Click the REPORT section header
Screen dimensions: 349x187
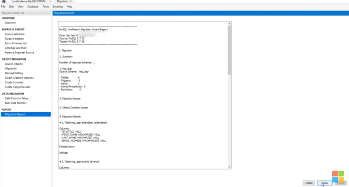coord(6,110)
